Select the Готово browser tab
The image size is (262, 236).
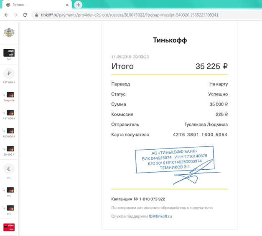37,5
